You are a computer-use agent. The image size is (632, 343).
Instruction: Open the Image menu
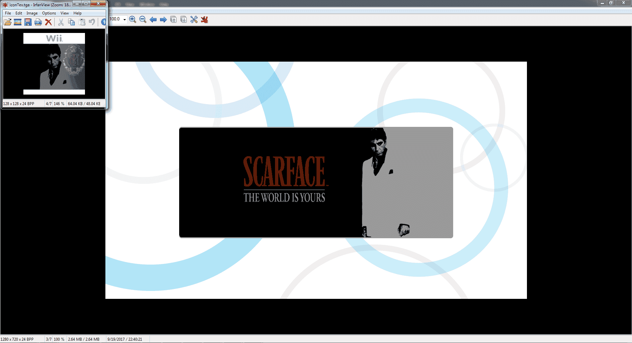(32, 13)
